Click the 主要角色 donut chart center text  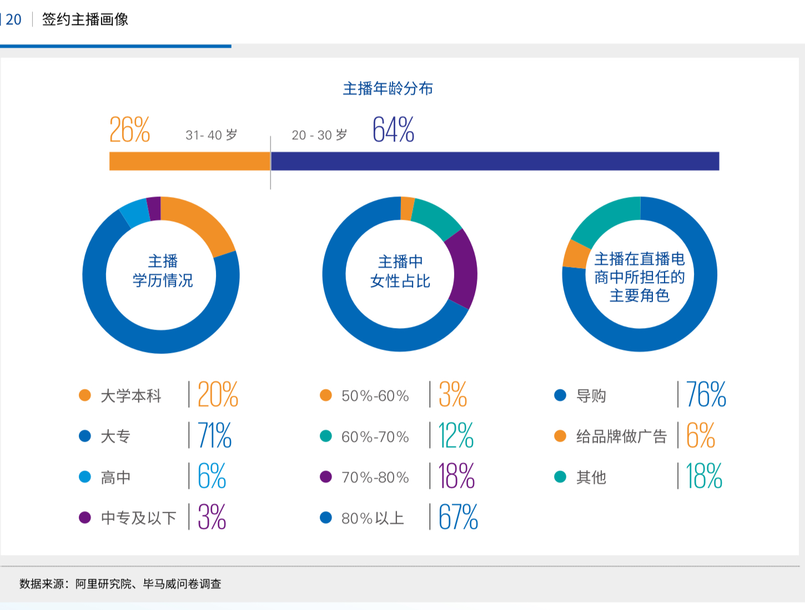click(640, 277)
